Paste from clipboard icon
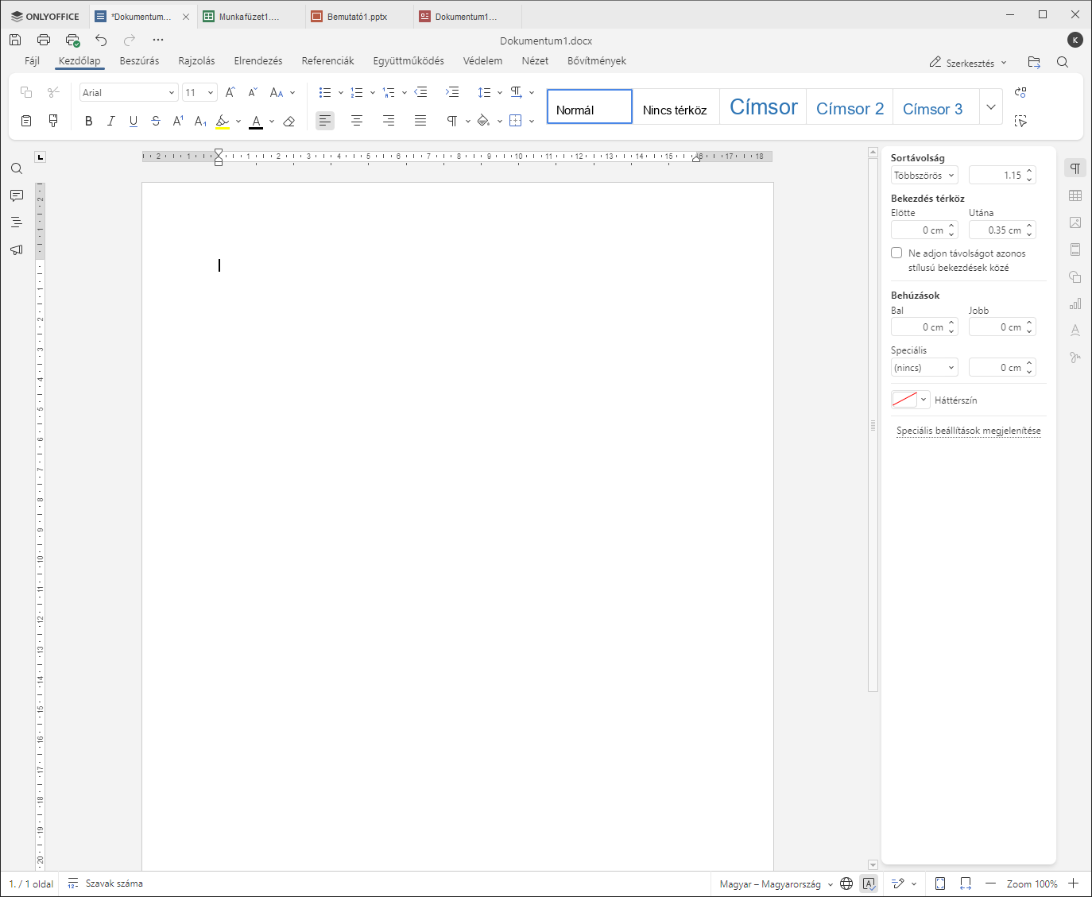This screenshot has width=1092, height=897. 25,121
